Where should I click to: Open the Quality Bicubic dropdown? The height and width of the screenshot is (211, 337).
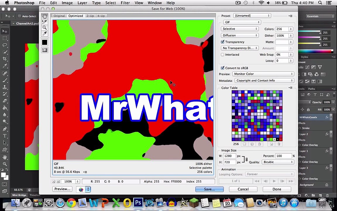[278, 162]
